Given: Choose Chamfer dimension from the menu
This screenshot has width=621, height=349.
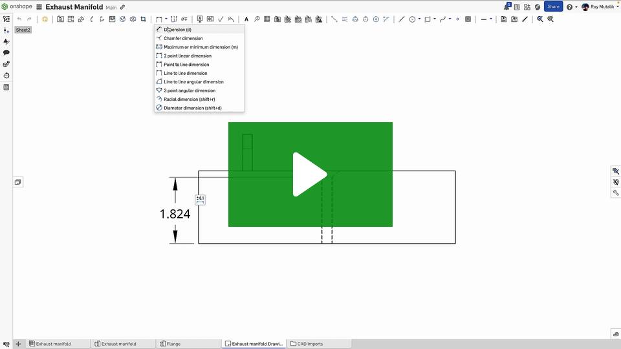Looking at the screenshot, I should click(199, 38).
